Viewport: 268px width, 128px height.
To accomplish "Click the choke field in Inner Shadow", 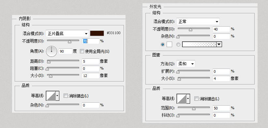I will [91, 69].
